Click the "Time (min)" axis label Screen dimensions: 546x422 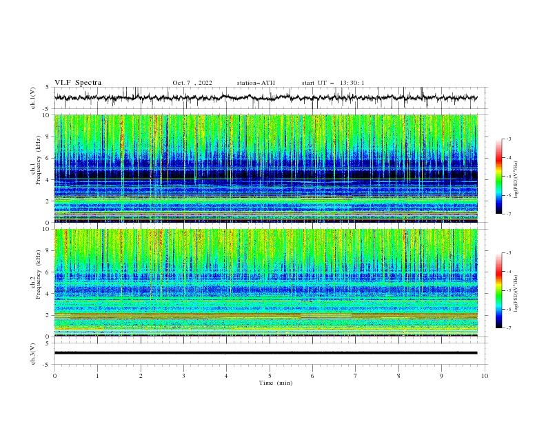click(x=276, y=383)
